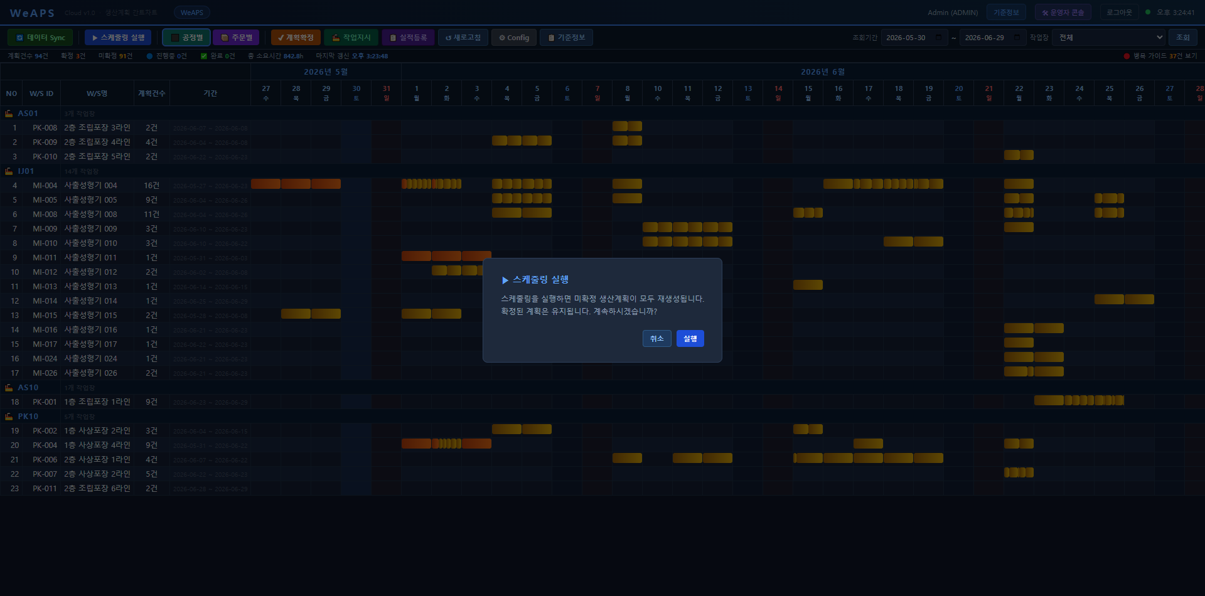
Task: Click the Gantt bar in PK-001 row on June 23
Action: coord(1049,400)
